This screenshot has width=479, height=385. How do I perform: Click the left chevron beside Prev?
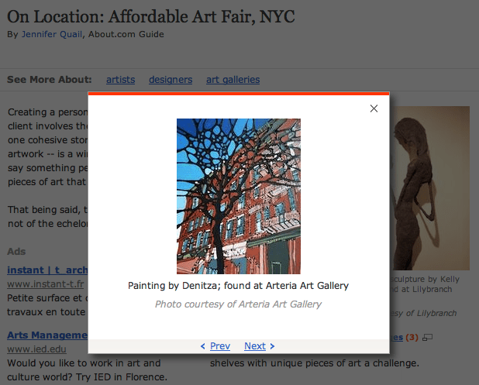202,346
